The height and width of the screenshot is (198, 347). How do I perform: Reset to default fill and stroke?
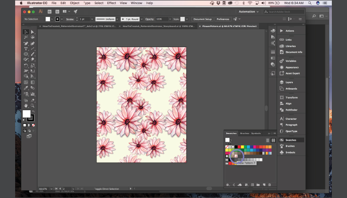(24, 120)
